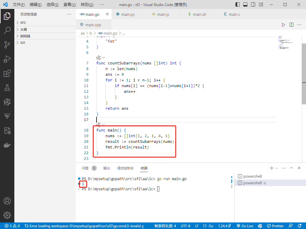
Task: Open the new terminal launch profile dropdown
Action: 276,168
